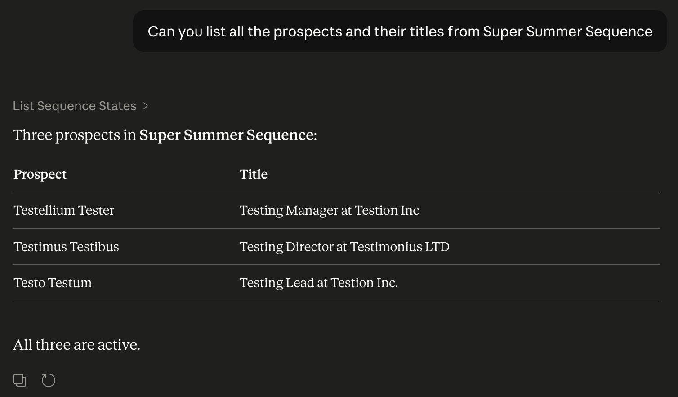Select the Testellium Tester prospect cell
The height and width of the screenshot is (397, 678).
(x=64, y=210)
